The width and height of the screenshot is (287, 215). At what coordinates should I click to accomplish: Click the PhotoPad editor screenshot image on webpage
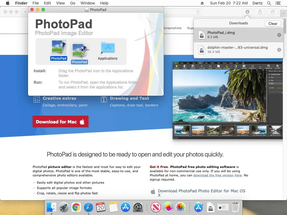[x=228, y=101]
